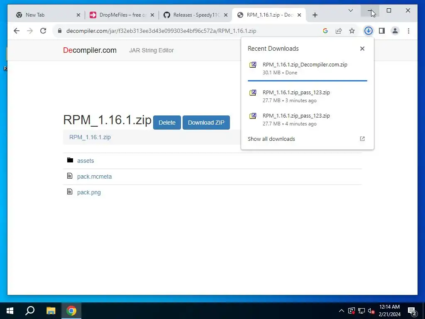Open the Chrome profile menu
425x319 pixels.
pos(395,31)
